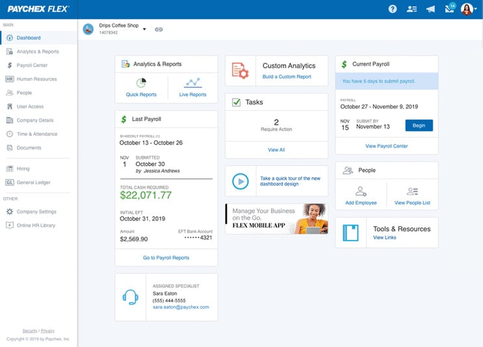Open Hiring in sidebar

coord(39,169)
